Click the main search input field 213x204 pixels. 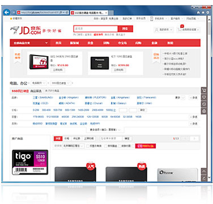[x=96, y=29]
